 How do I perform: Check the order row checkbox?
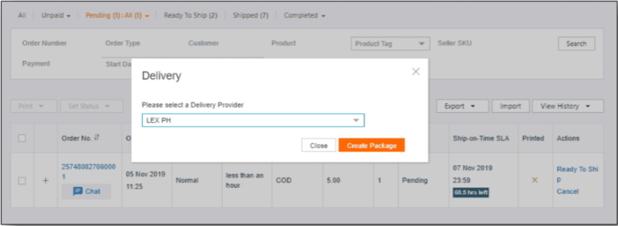click(23, 181)
